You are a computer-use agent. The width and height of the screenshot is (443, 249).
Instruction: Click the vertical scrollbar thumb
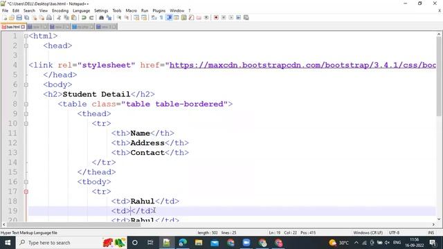coord(439,76)
